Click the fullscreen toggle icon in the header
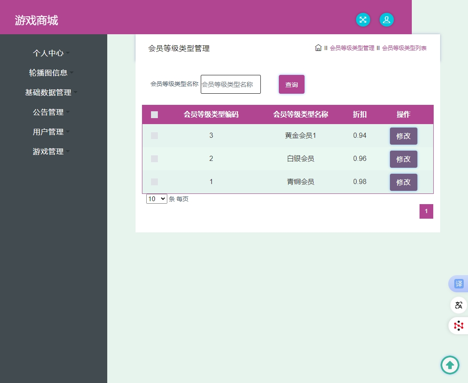The image size is (468, 383). pyautogui.click(x=363, y=20)
